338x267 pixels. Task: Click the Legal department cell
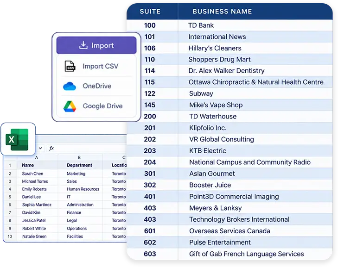[x=80, y=220]
